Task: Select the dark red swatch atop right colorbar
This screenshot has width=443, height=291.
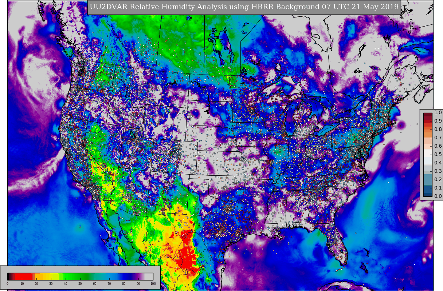Action: [x=428, y=115]
